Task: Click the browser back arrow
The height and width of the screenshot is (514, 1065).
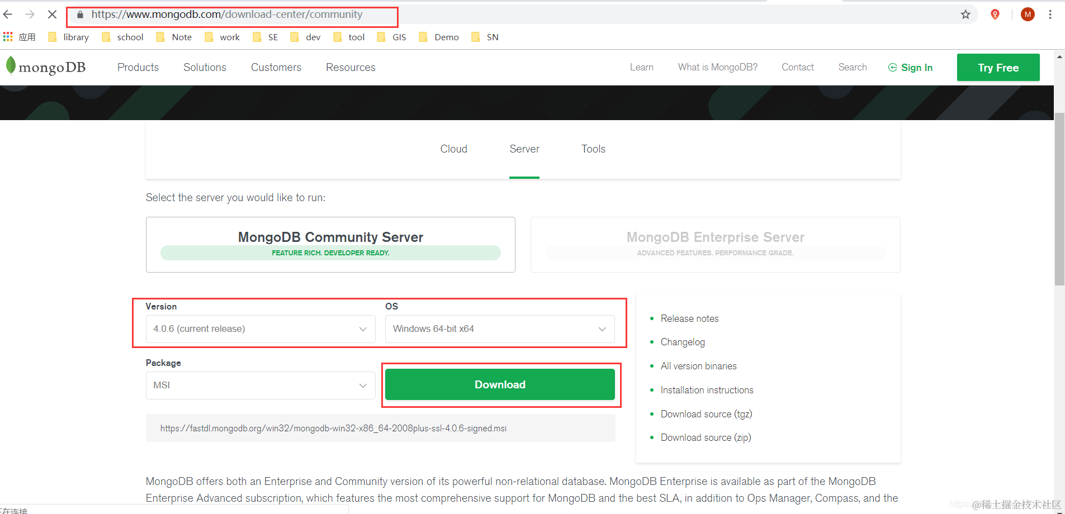Action: coord(8,15)
